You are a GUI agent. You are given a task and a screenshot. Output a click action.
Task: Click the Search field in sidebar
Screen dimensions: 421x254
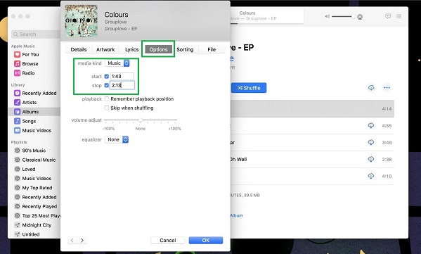(x=36, y=34)
